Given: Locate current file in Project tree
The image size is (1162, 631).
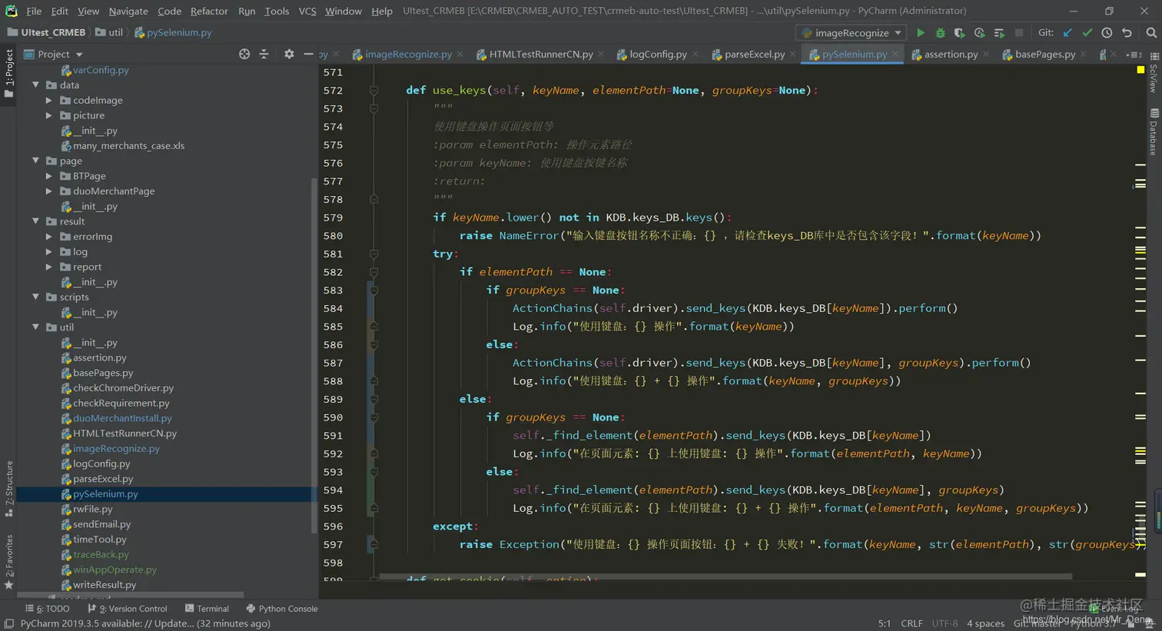Looking at the screenshot, I should (244, 54).
